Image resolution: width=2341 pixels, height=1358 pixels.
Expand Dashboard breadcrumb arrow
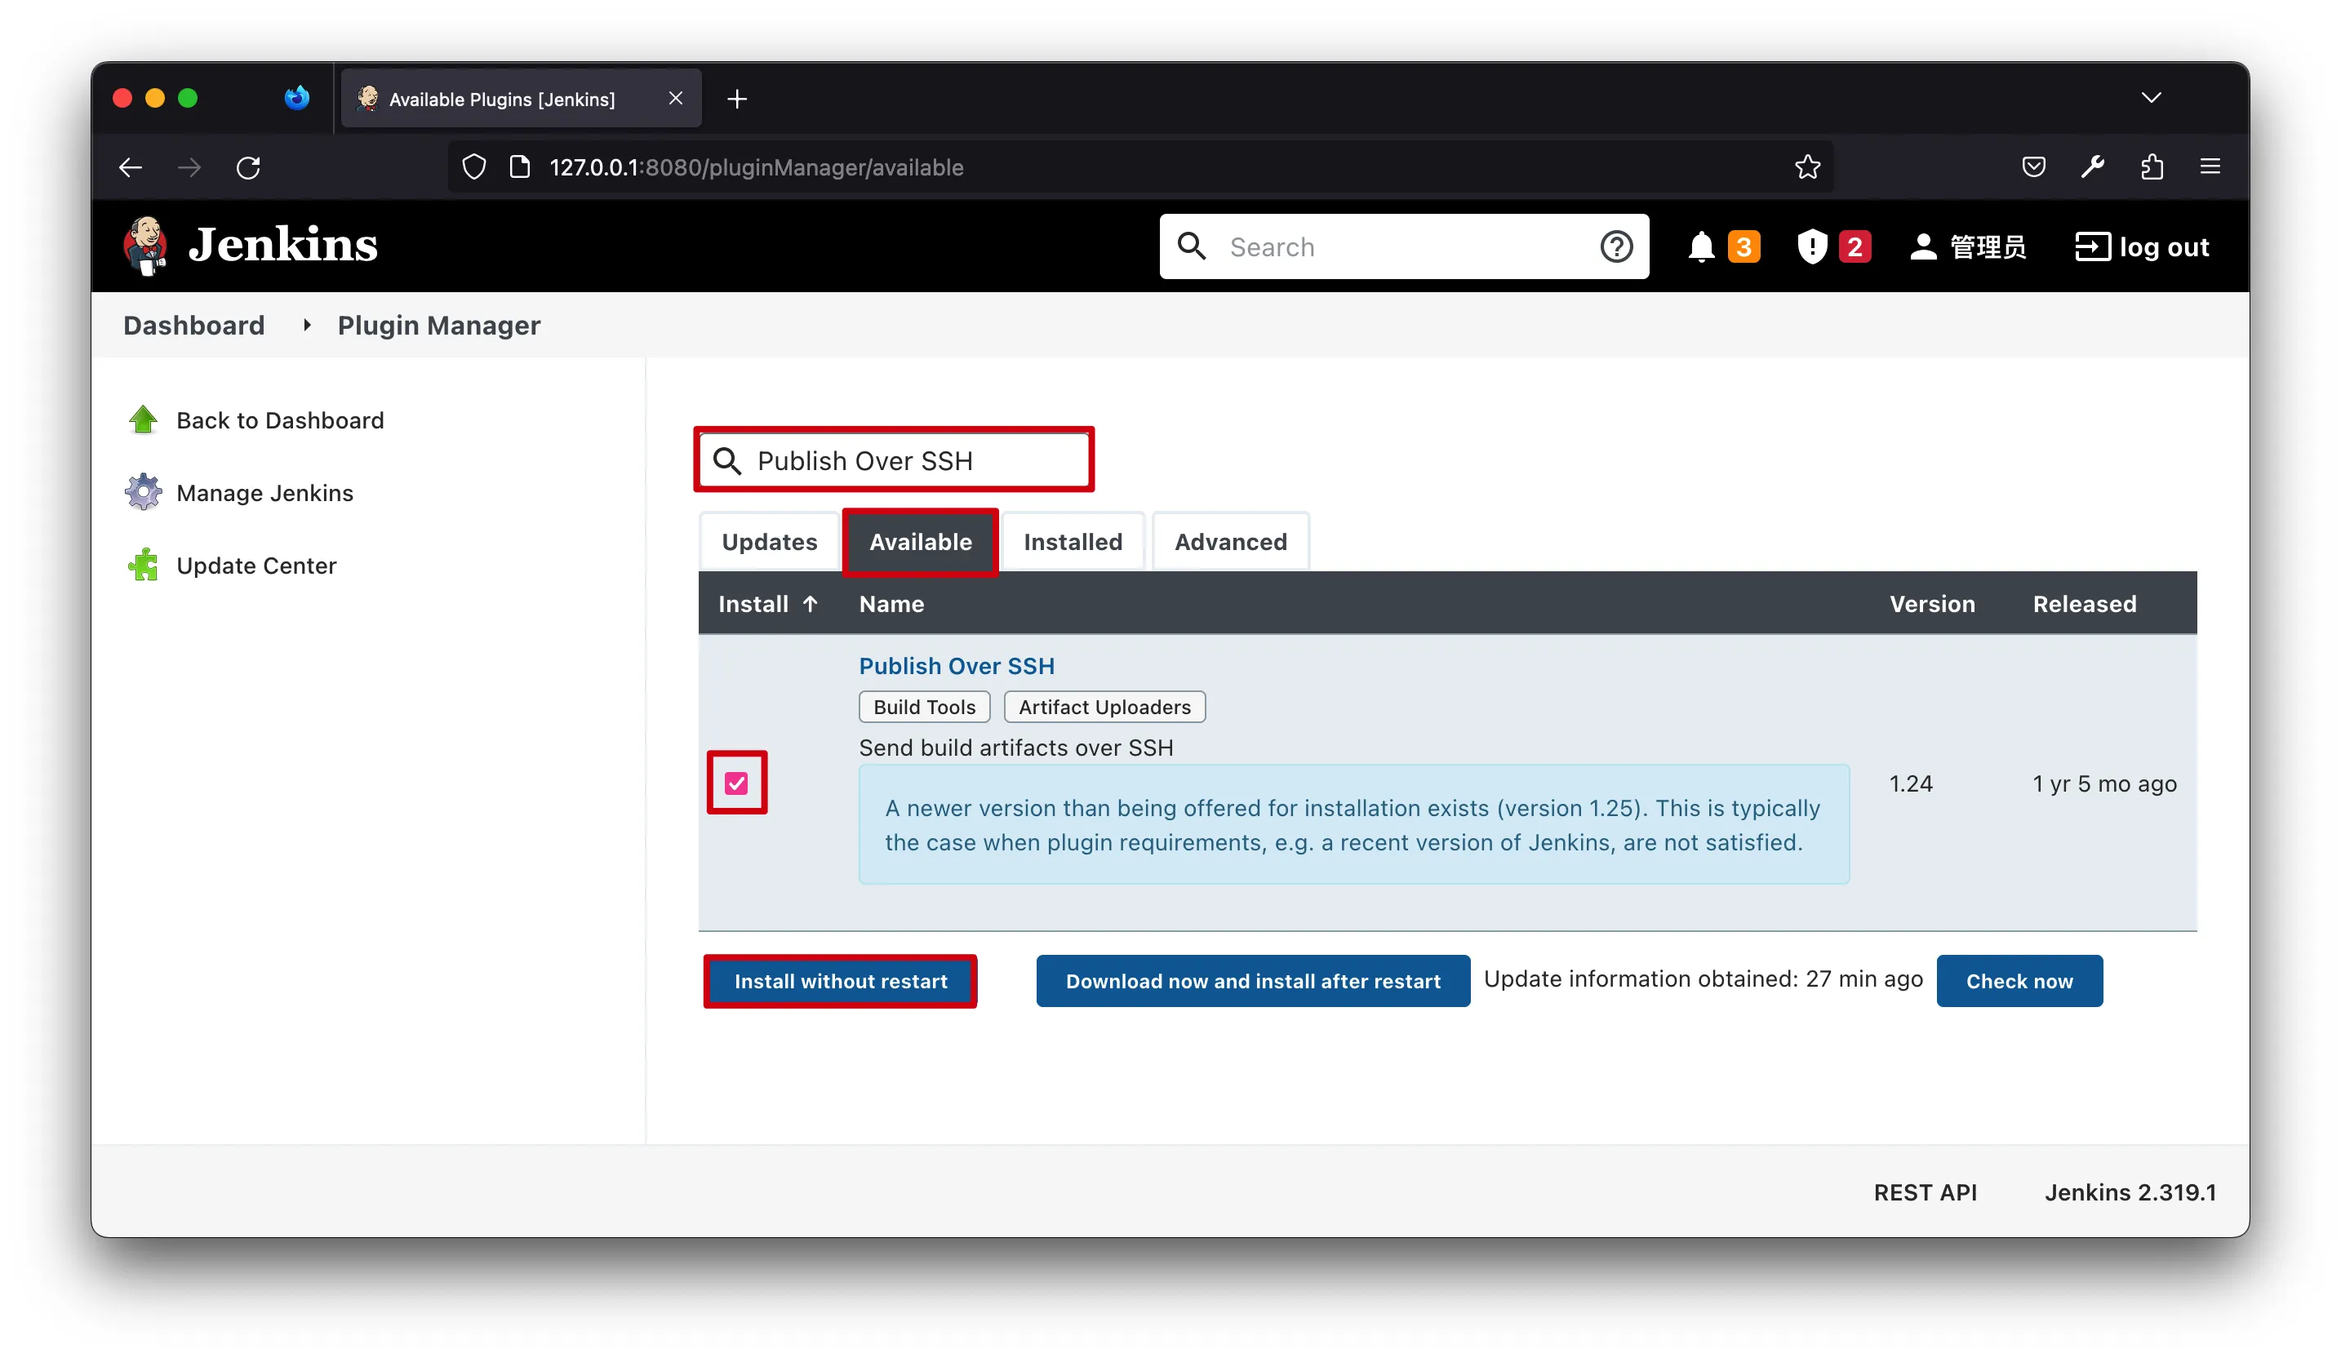coord(307,325)
